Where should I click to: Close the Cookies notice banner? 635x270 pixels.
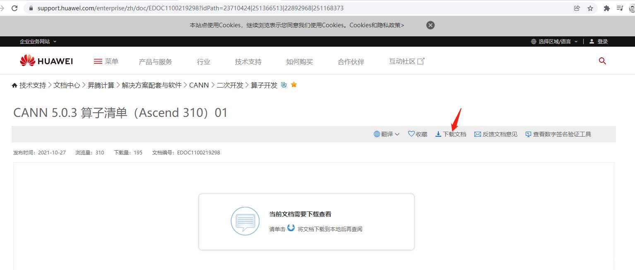[431, 25]
